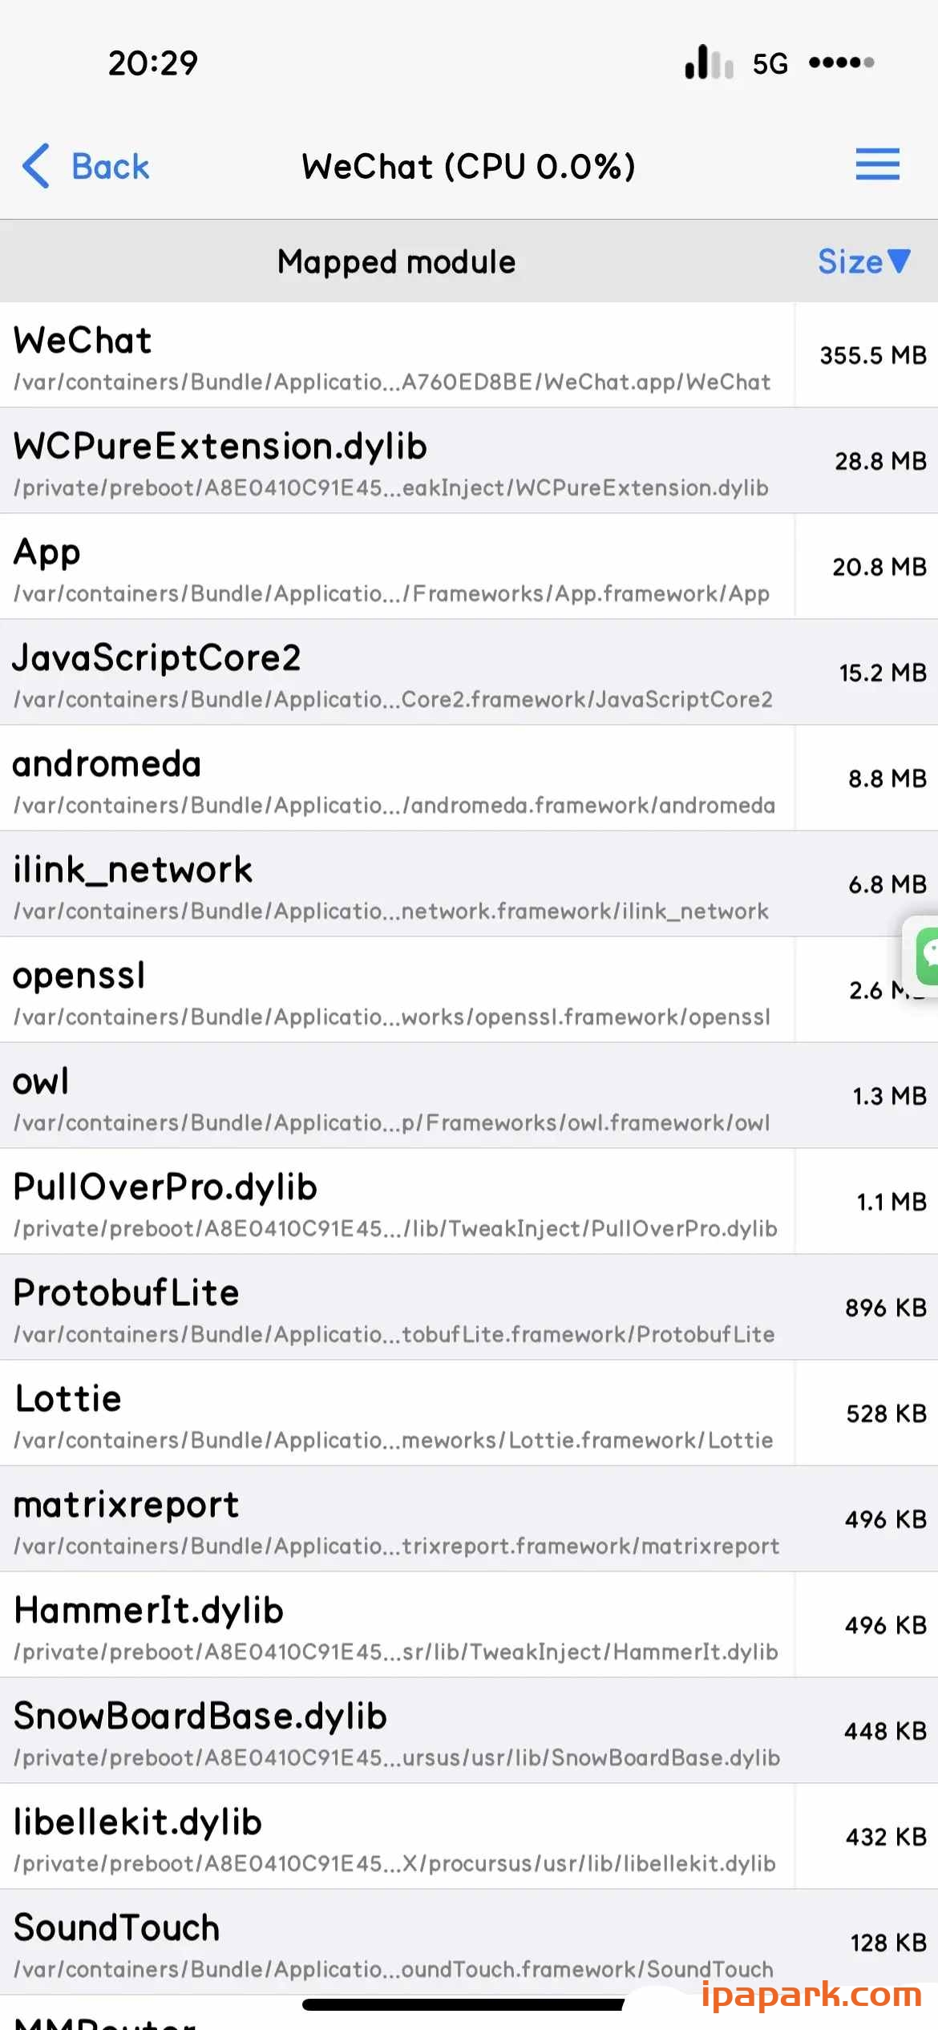The image size is (938, 2030).
Task: Open the WCPureExtension.dylib module entry
Action: pyautogui.click(x=396, y=461)
